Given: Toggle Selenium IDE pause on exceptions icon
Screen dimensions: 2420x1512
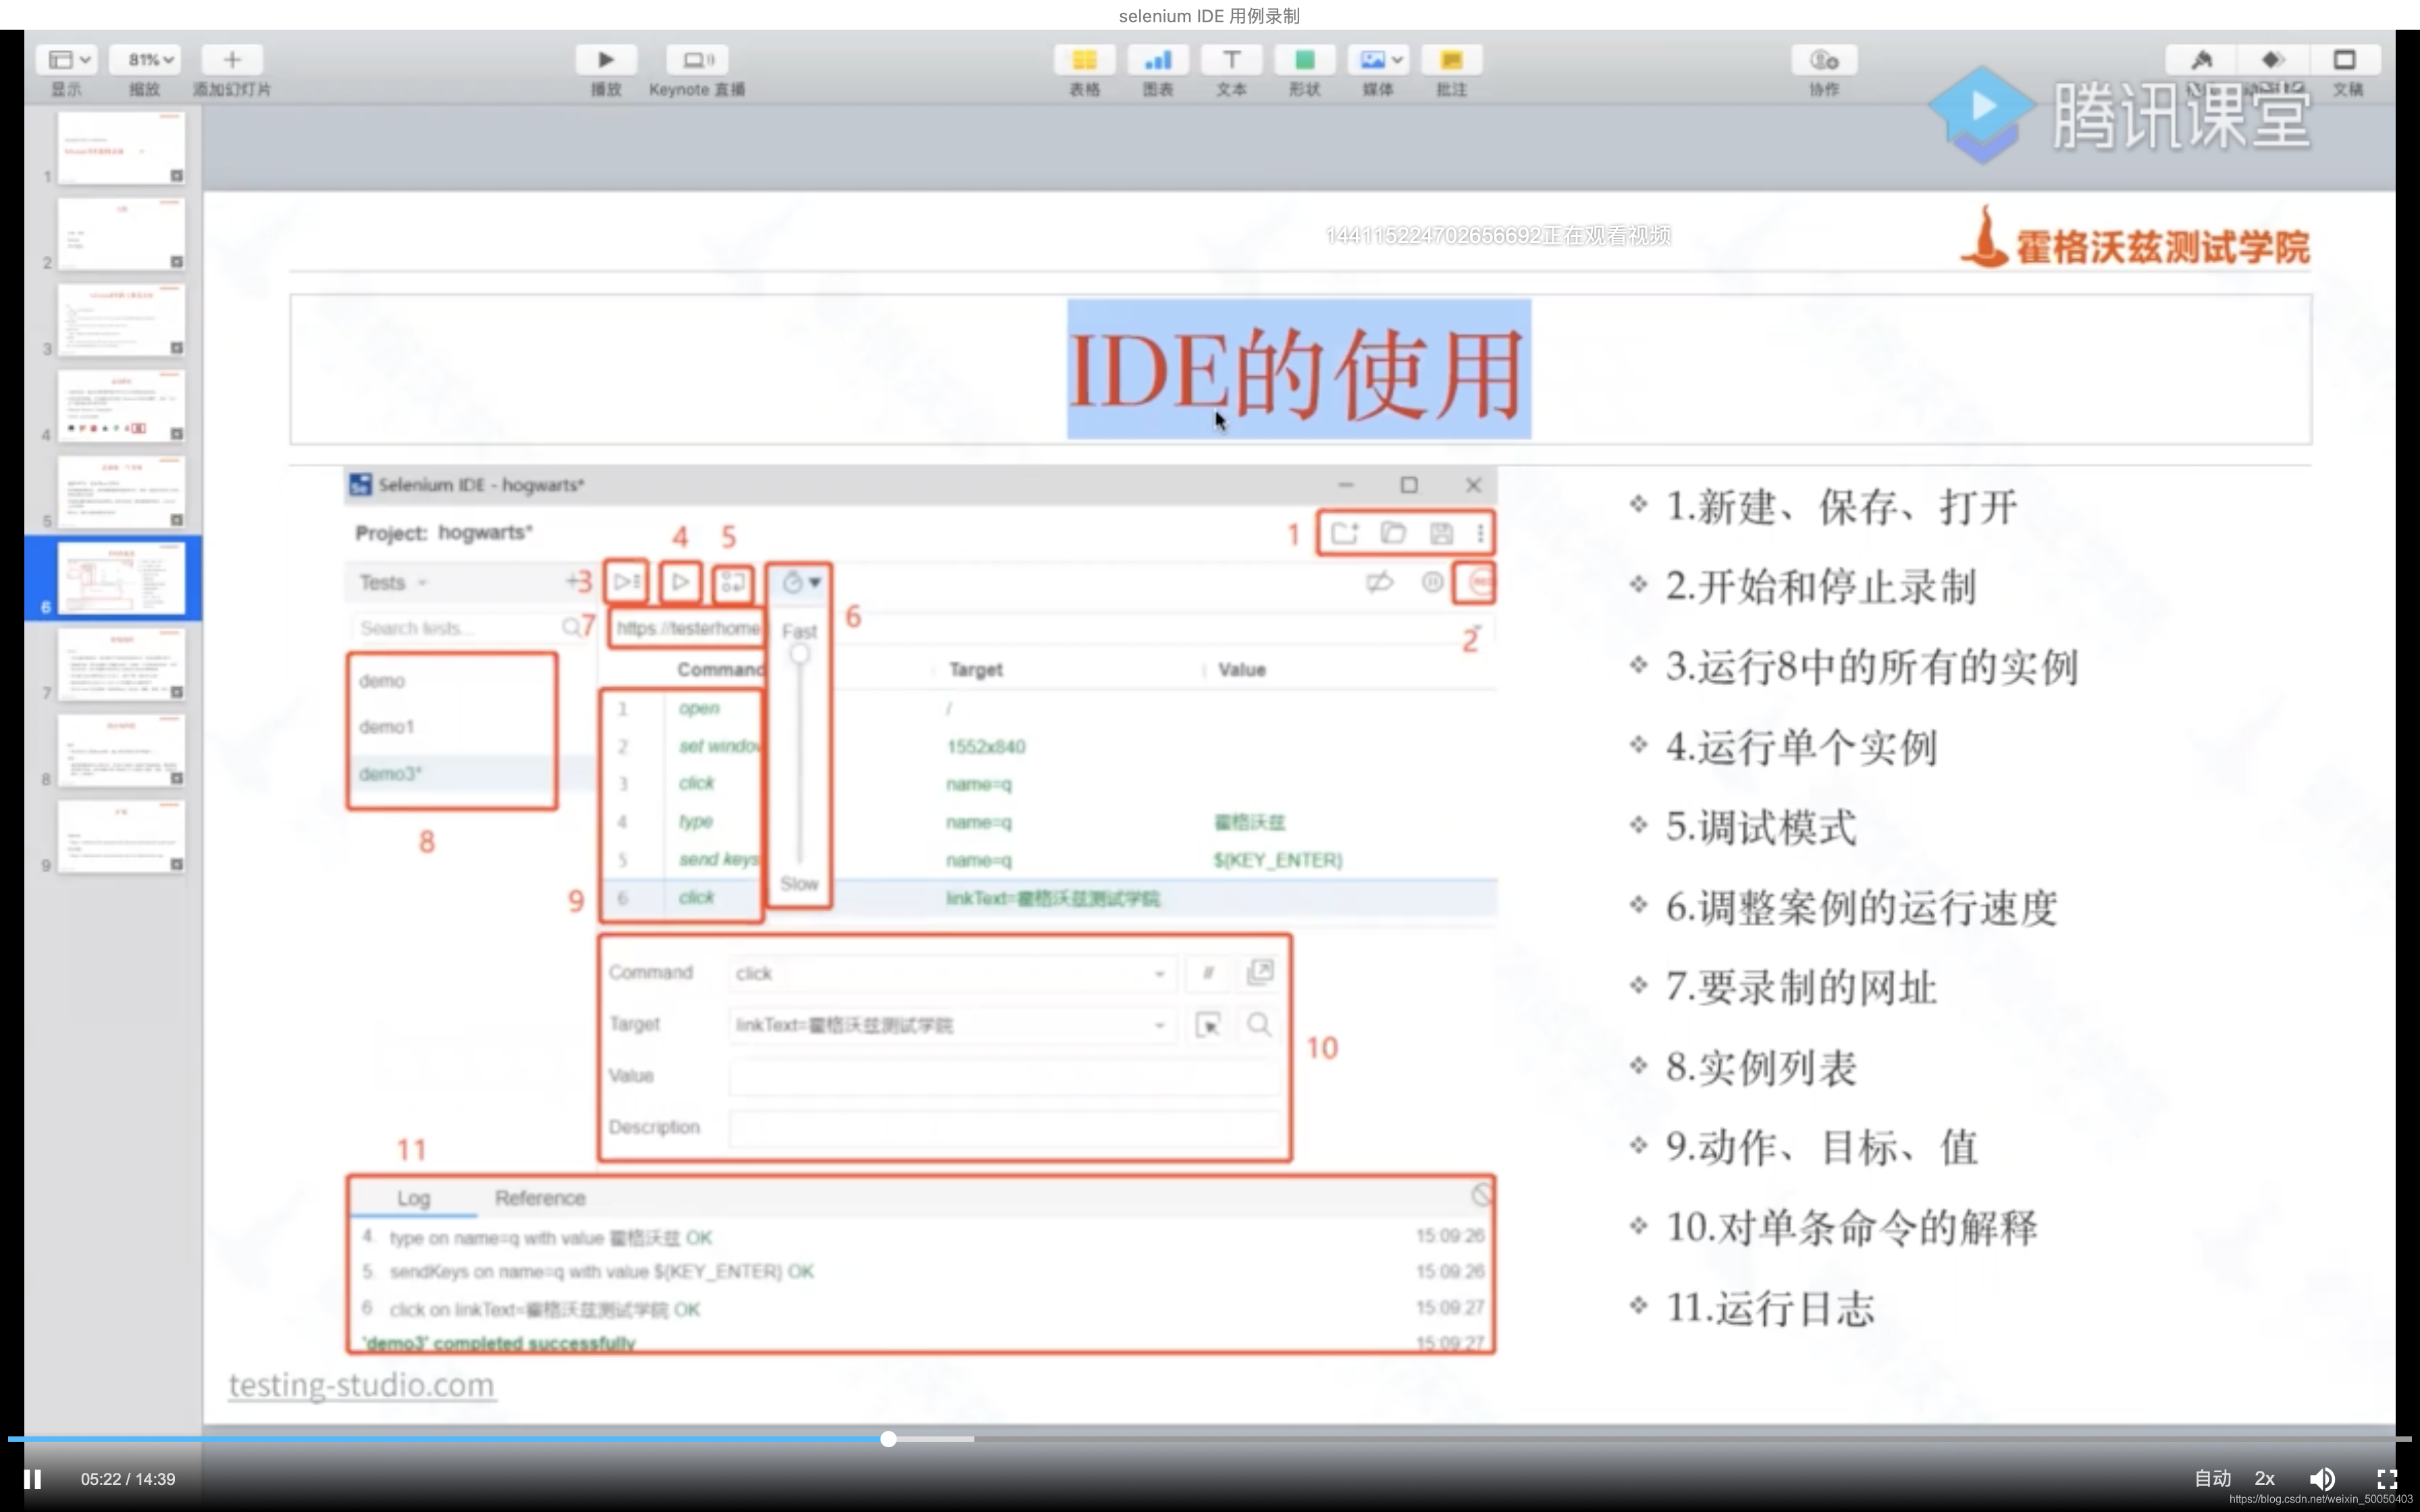Looking at the screenshot, I should coord(1432,582).
